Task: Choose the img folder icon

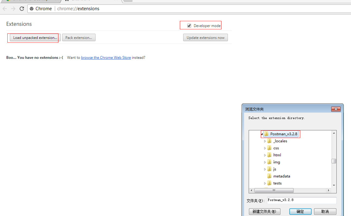Action: (x=269, y=162)
